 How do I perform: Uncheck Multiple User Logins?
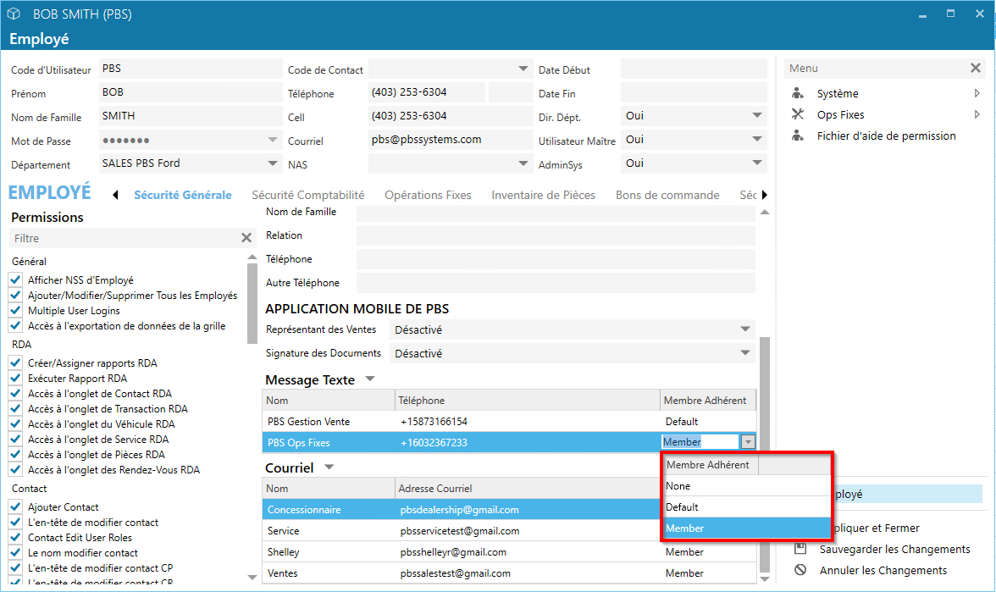[x=15, y=310]
